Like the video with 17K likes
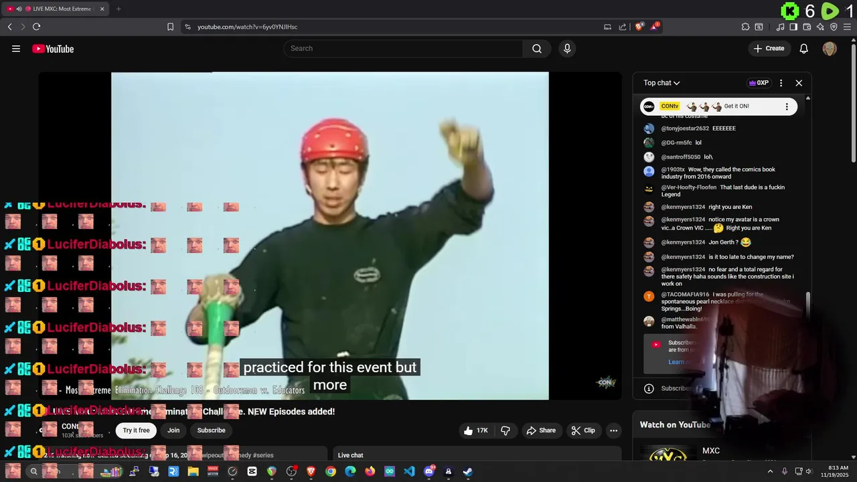Viewport: 857px width, 482px height. pos(475,430)
